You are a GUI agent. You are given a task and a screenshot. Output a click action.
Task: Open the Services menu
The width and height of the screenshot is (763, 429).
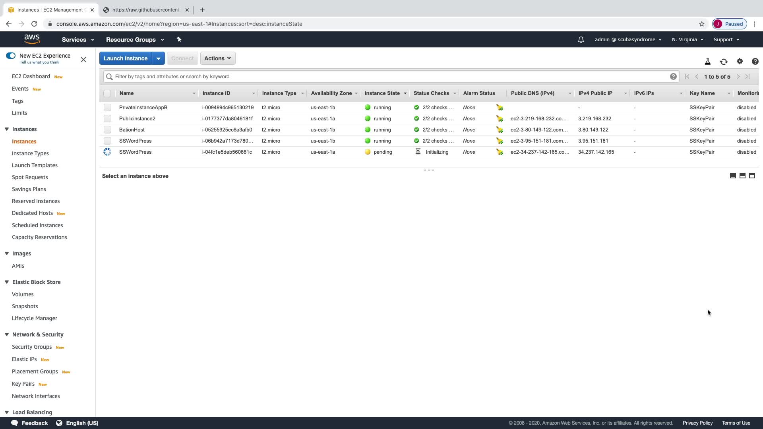[x=78, y=40]
